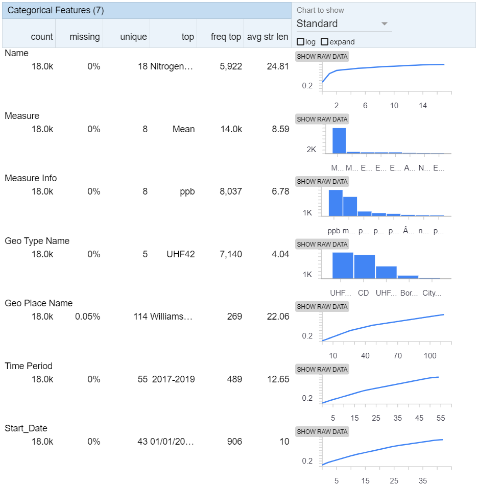Click top value 01/01/20… in Start_Date row
Image resolution: width=479 pixels, height=486 pixels.
[x=172, y=442]
